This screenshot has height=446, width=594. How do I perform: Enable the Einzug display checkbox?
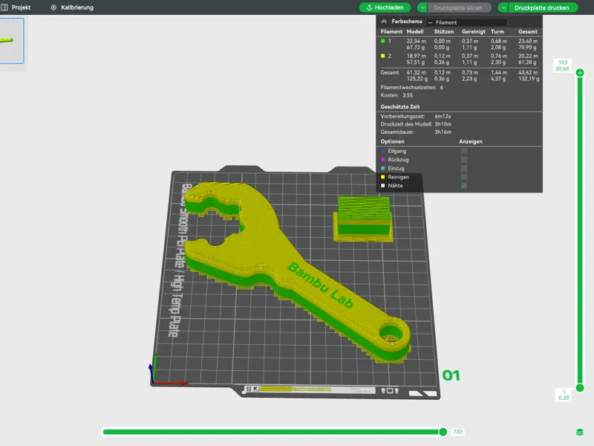click(x=464, y=169)
